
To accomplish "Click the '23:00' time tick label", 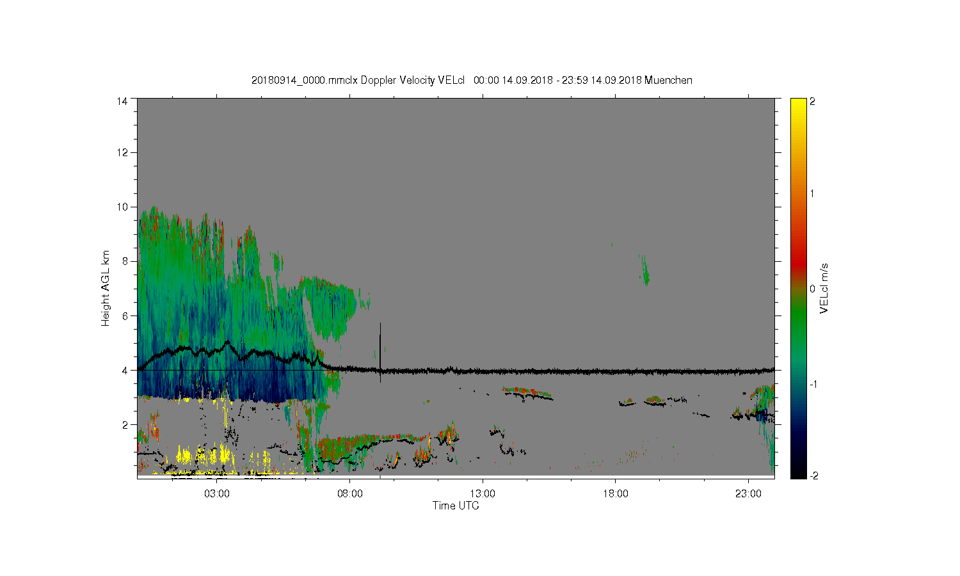I will [748, 494].
